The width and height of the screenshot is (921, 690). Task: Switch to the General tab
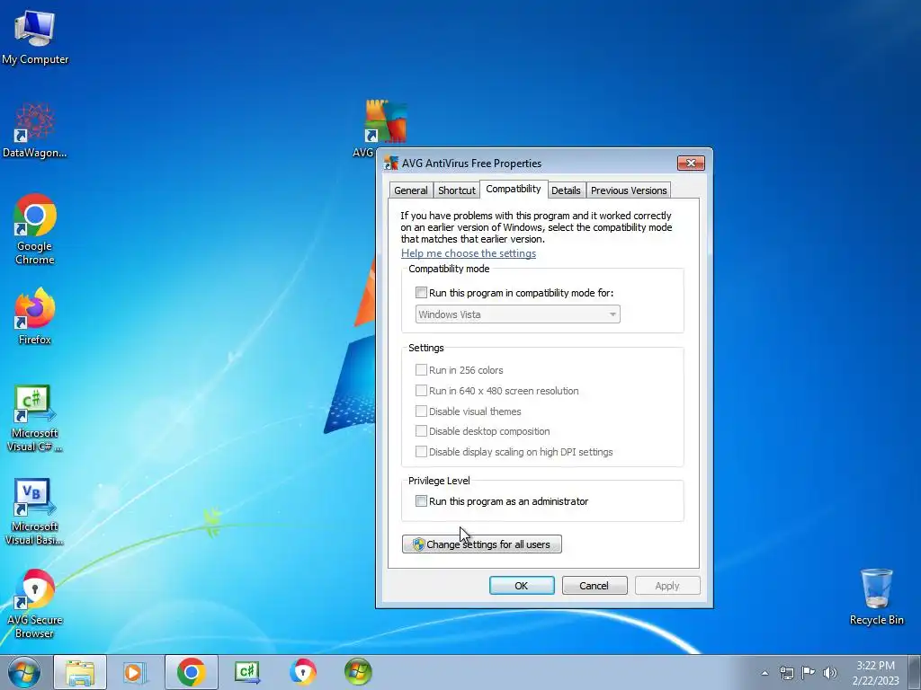[x=410, y=190]
